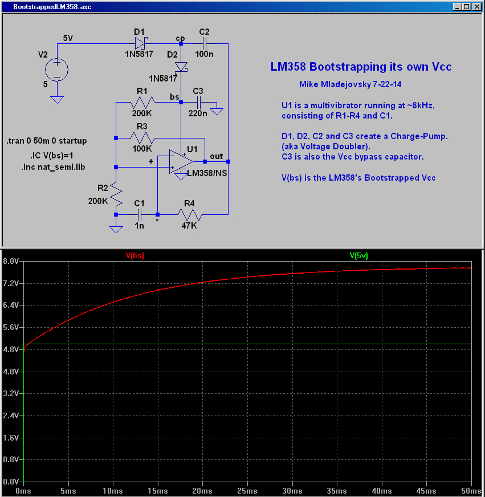Click the value 5 beside V2

coord(46,84)
